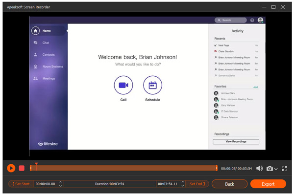Take a snapshot with camera icon
This screenshot has height=196, width=294.
[269, 169]
